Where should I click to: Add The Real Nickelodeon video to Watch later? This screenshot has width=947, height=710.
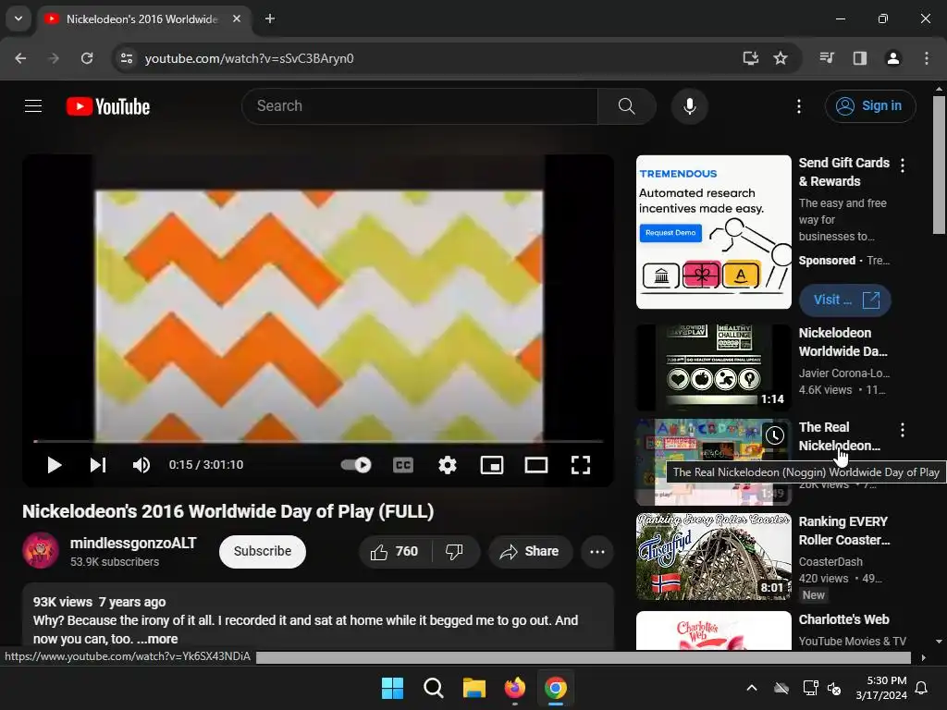pos(775,435)
